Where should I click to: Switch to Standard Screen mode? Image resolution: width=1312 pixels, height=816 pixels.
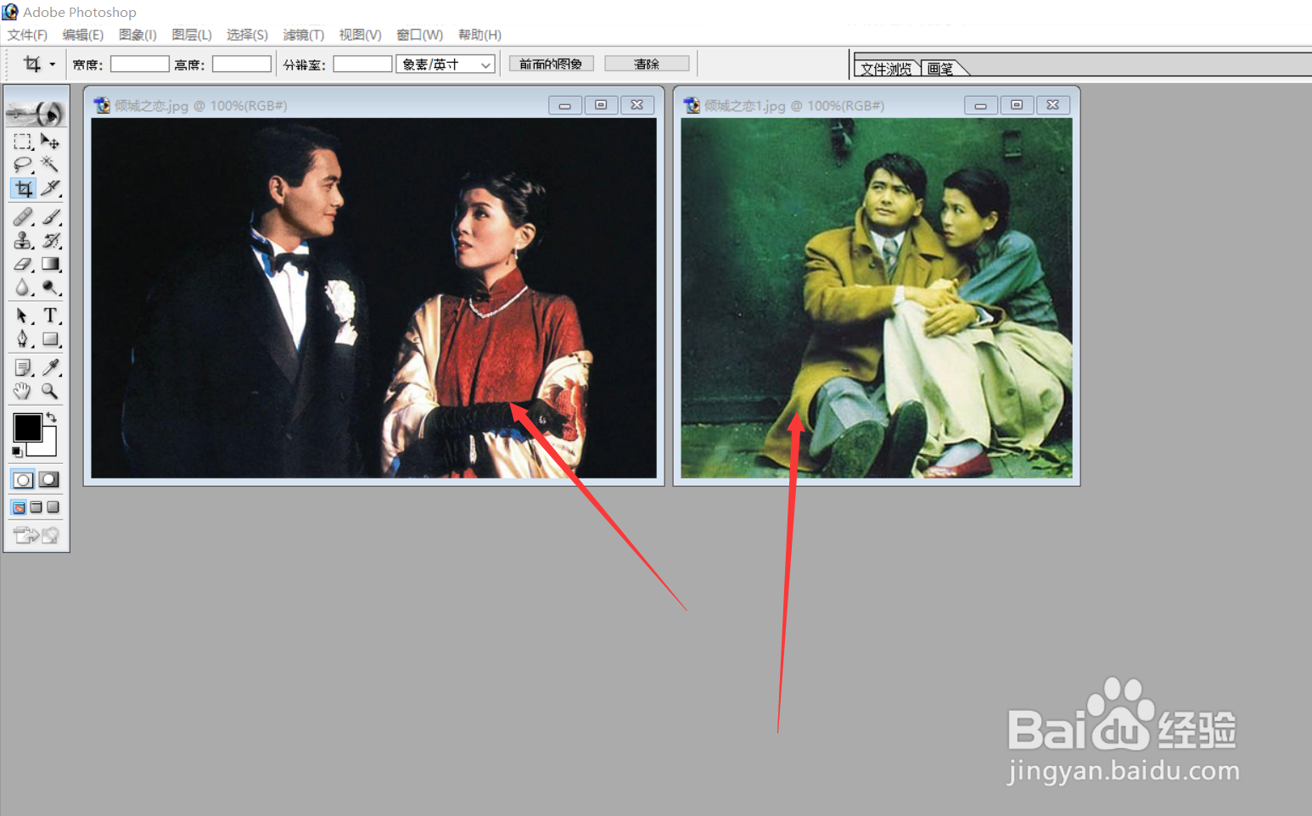click(x=19, y=507)
